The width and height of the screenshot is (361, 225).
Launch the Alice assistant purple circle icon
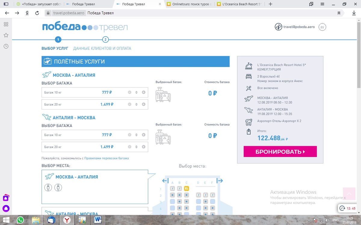pos(6,209)
